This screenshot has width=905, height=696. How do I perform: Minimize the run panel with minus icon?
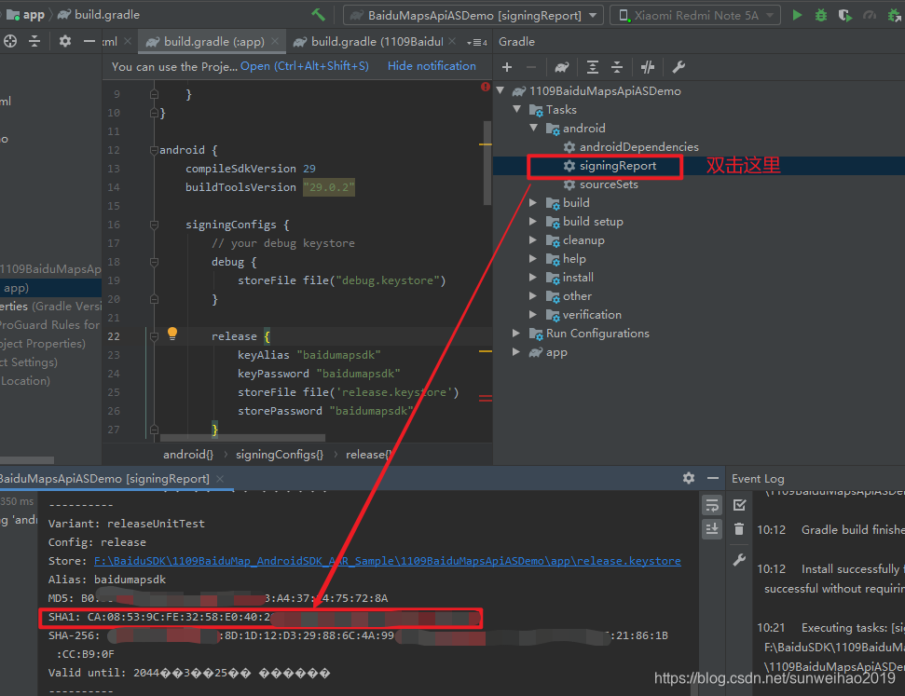pos(713,478)
